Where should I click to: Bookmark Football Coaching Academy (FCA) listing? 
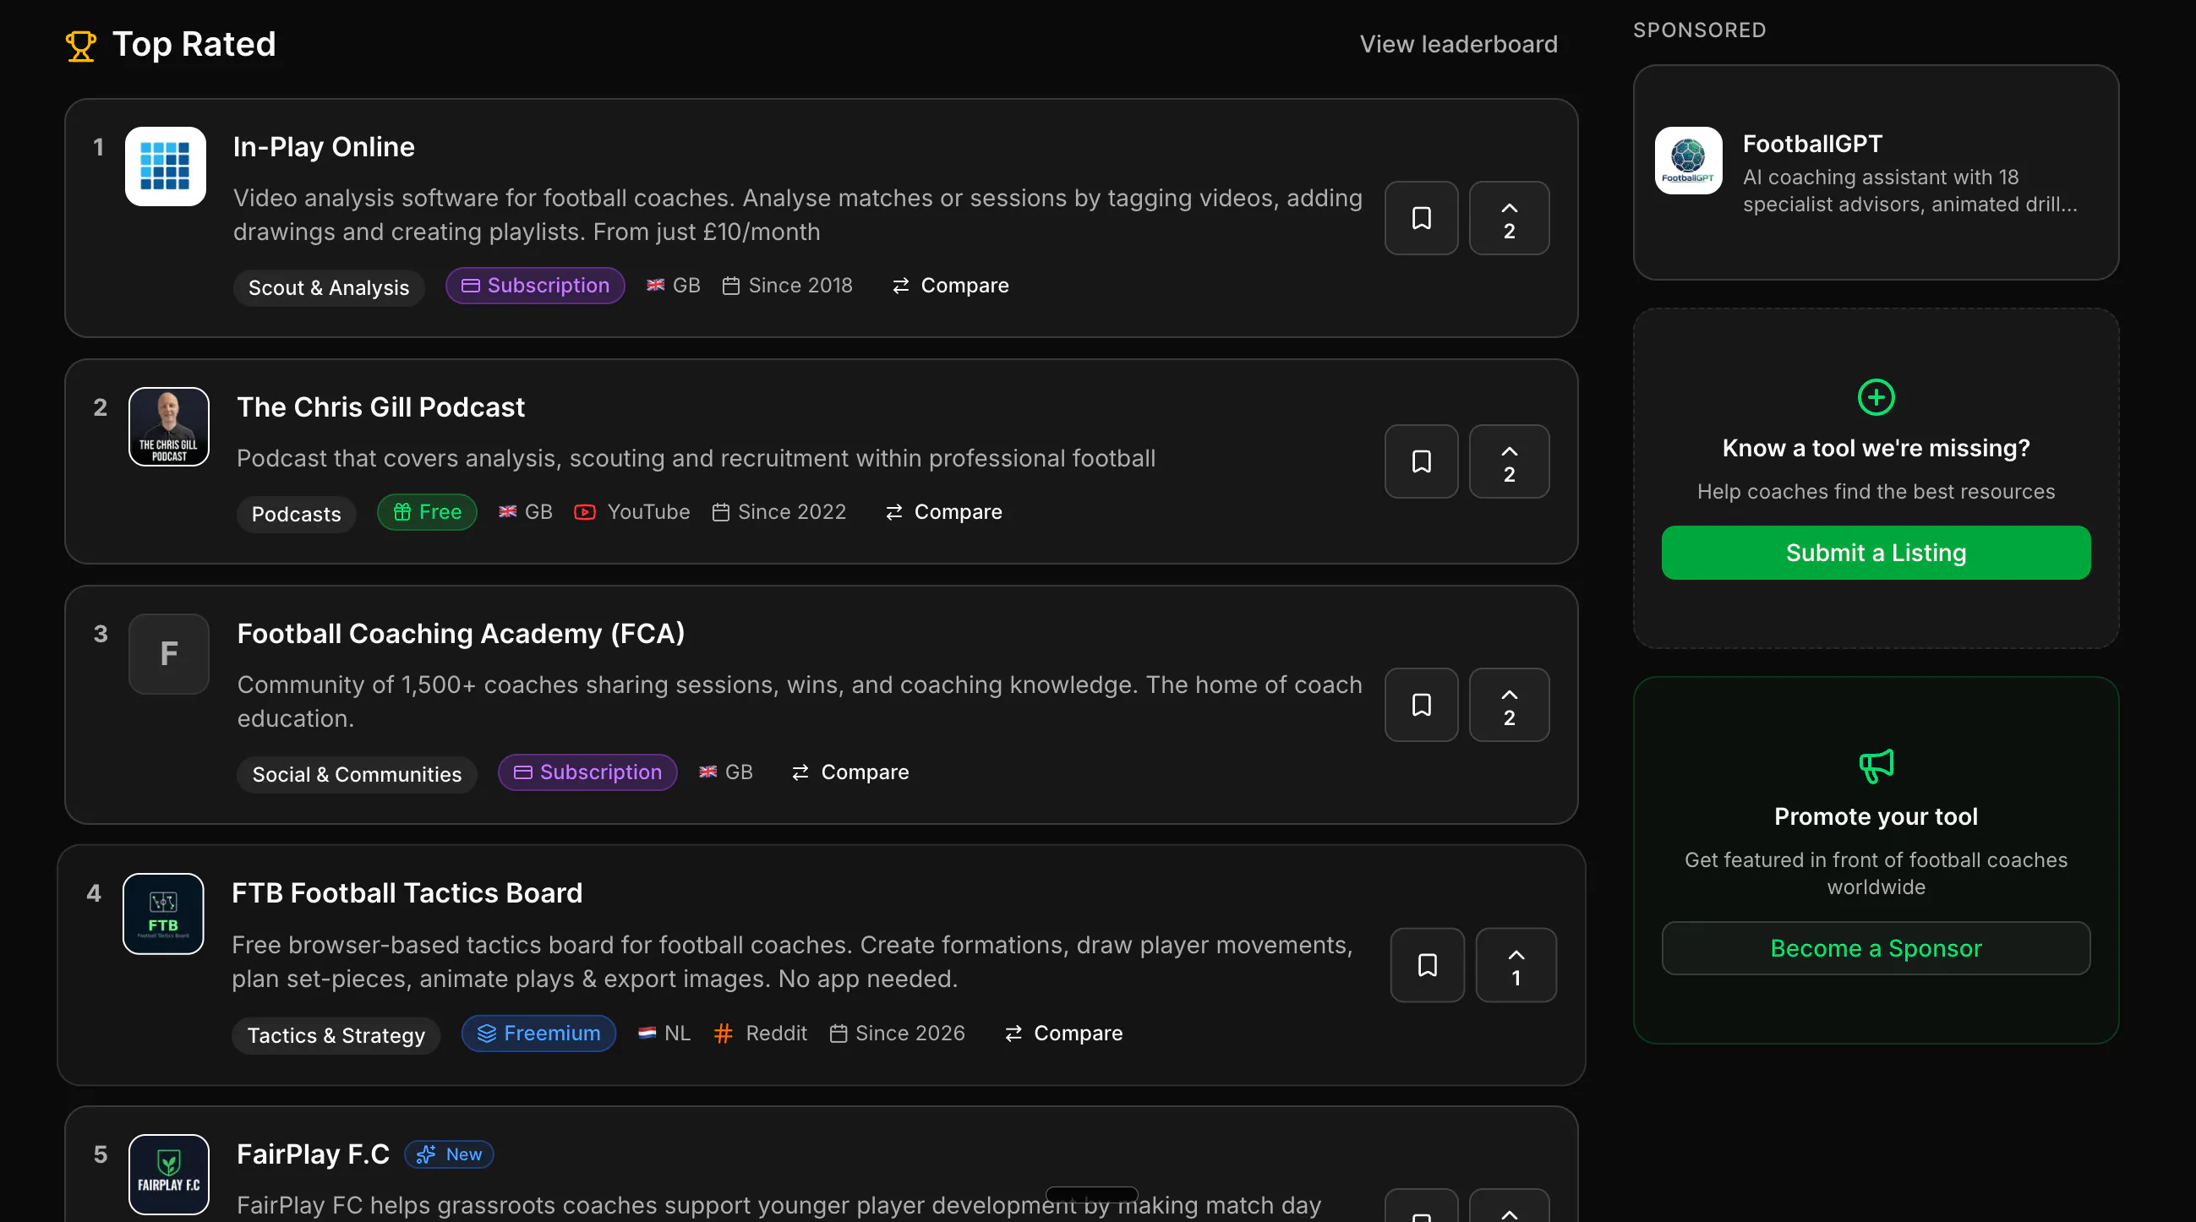coord(1421,705)
